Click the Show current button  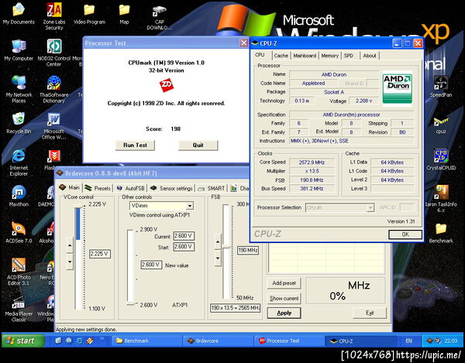pos(284,298)
